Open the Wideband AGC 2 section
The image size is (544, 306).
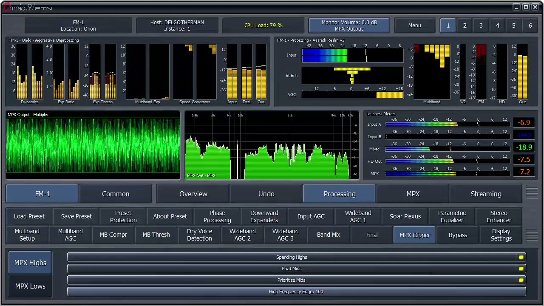(243, 235)
